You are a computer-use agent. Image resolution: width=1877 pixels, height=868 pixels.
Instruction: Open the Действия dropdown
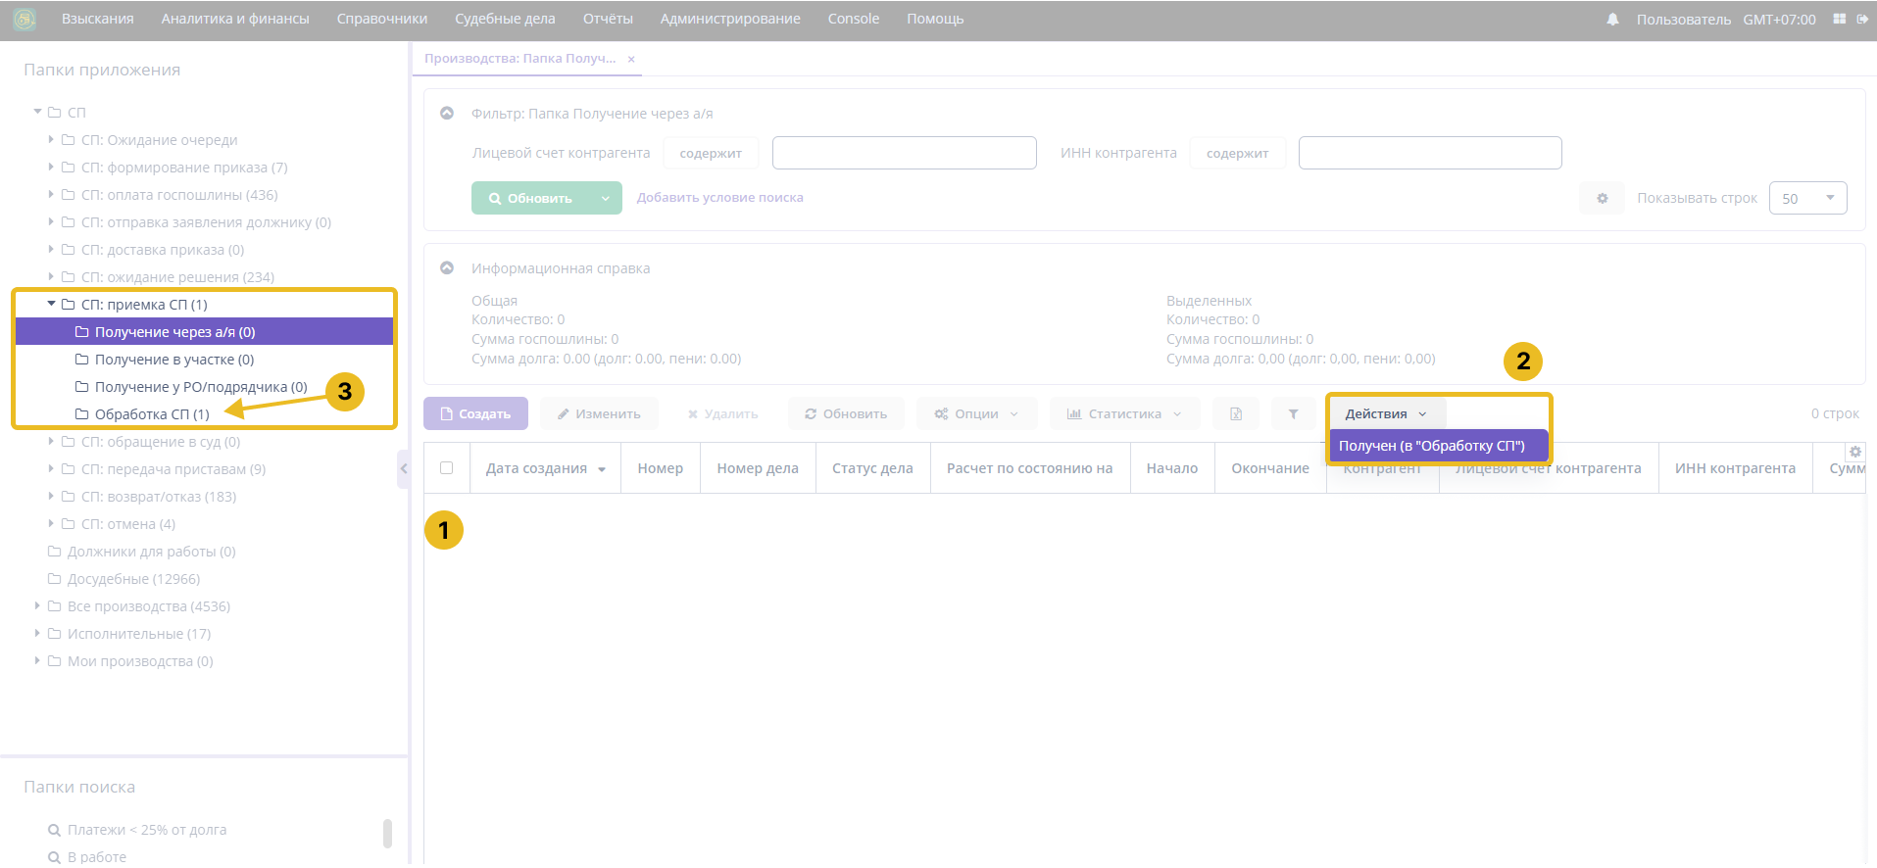tap(1384, 414)
